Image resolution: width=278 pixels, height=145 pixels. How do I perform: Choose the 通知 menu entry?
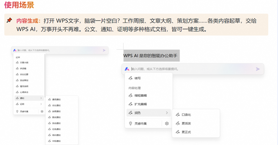pos(29,98)
